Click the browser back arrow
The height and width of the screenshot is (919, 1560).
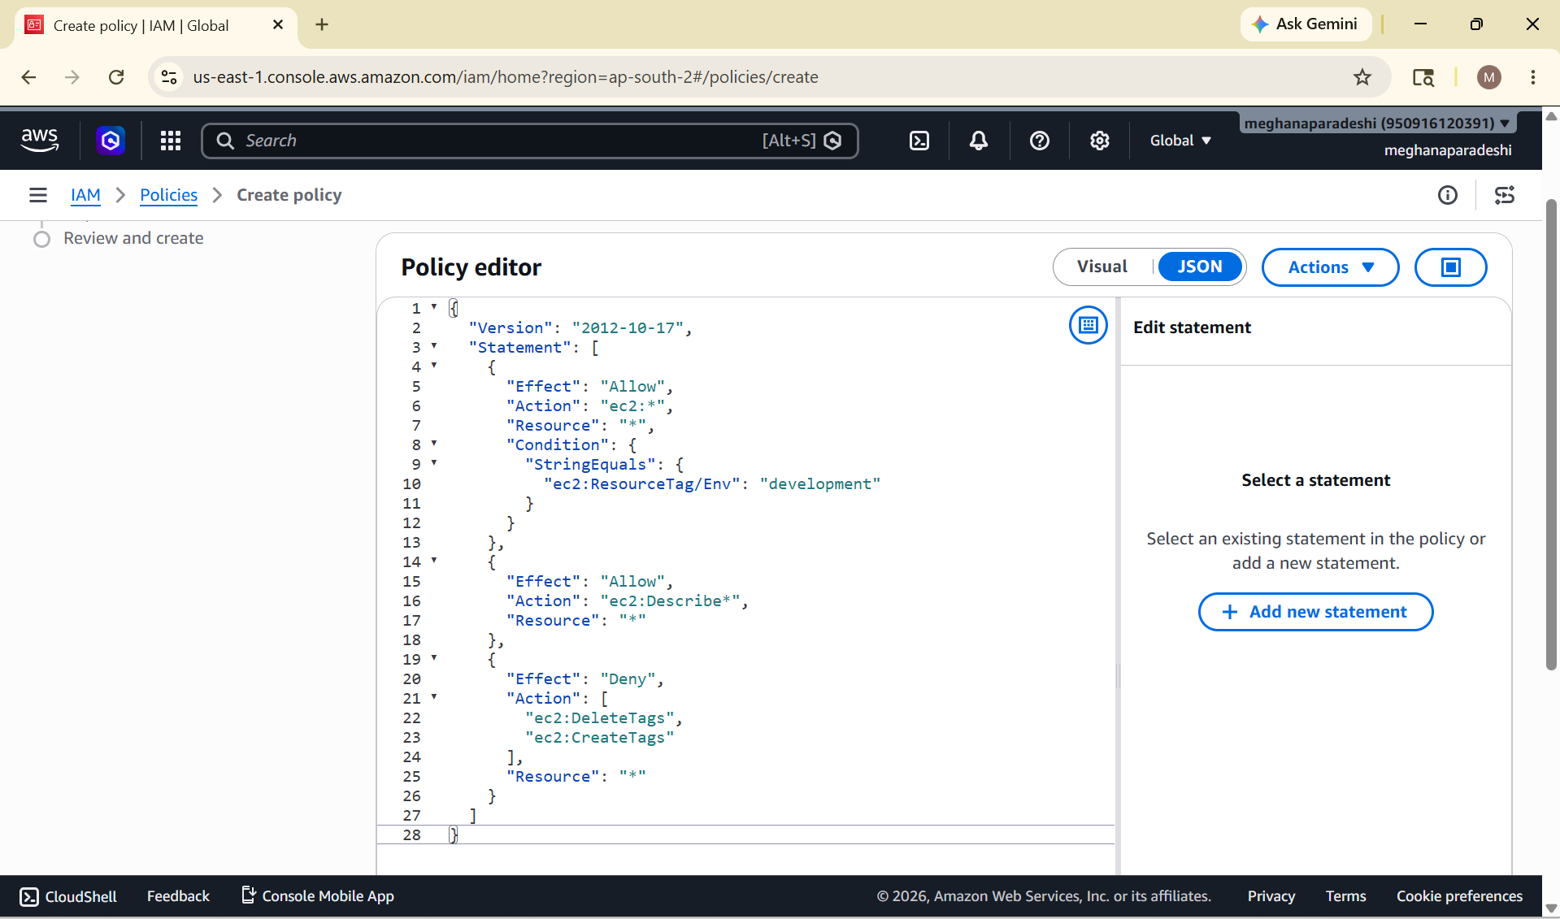28,77
